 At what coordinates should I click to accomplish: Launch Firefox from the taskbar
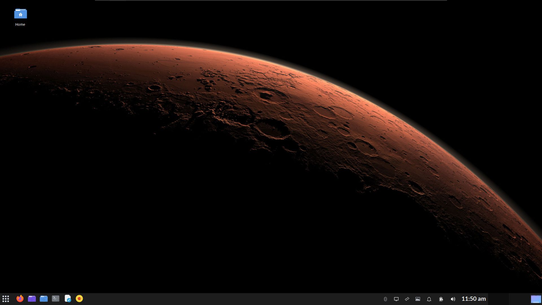[x=20, y=299]
